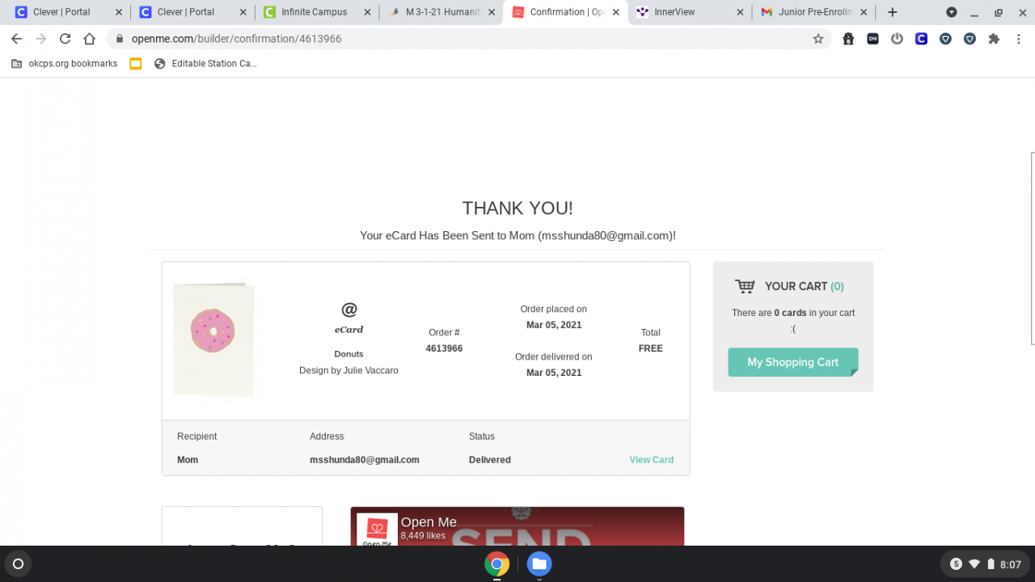The height and width of the screenshot is (582, 1035).
Task: Go to browser home icon
Action: (89, 39)
